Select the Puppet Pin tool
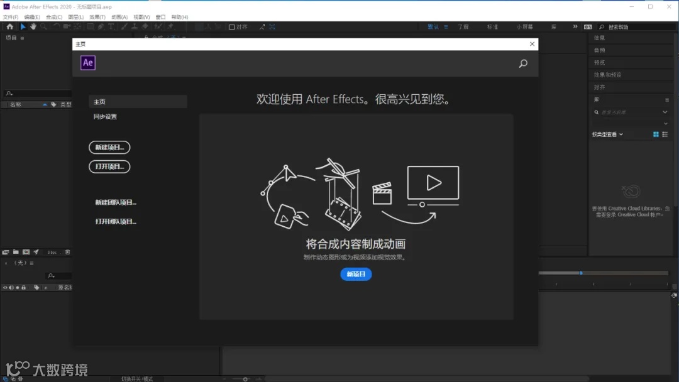 pos(170,26)
